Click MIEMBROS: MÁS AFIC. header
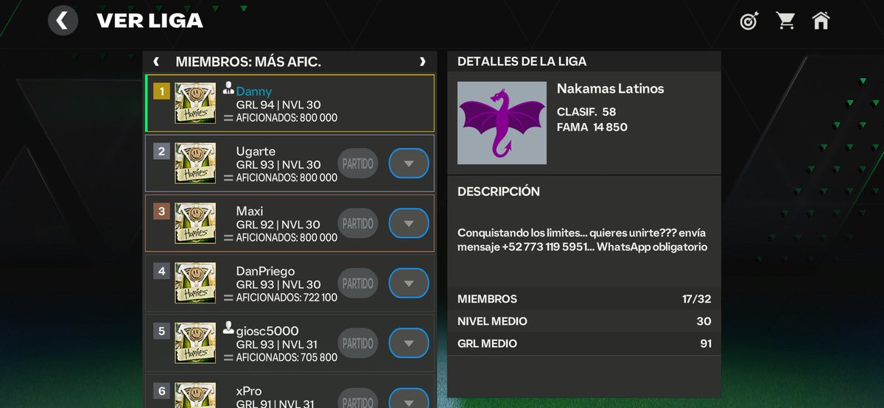The image size is (884, 408). click(x=248, y=62)
